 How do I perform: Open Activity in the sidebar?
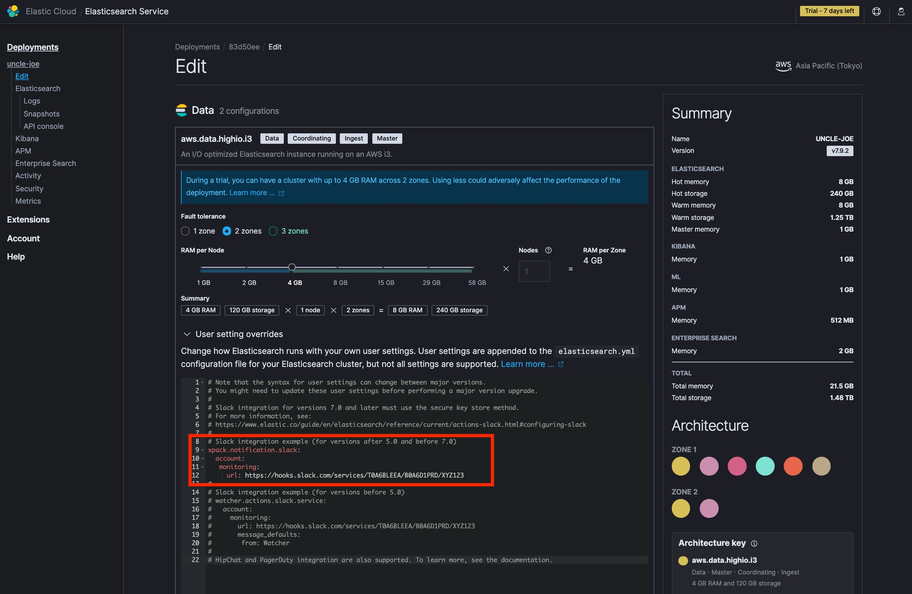click(28, 175)
